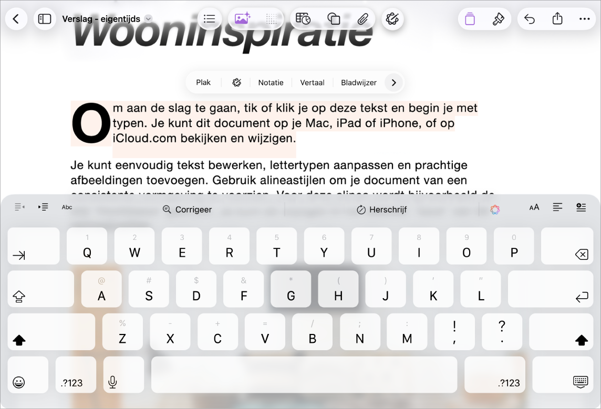This screenshot has width=601, height=409.
Task: Open the purple document view icon
Action: coord(470,19)
